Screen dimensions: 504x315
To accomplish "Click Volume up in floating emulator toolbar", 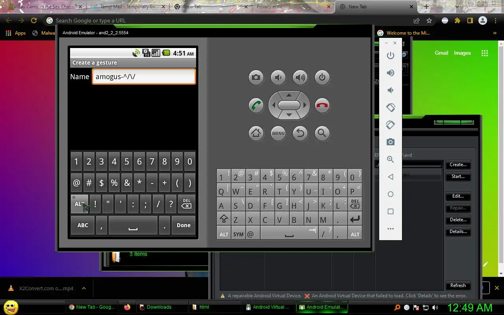I will click(390, 73).
